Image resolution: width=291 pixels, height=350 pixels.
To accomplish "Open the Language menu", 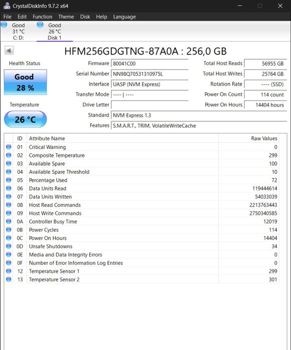I will click(x=124, y=17).
